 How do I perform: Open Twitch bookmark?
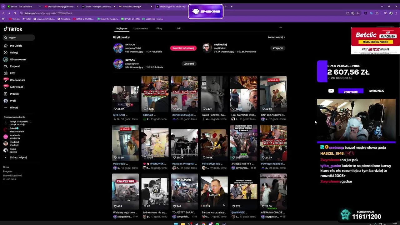point(27,19)
